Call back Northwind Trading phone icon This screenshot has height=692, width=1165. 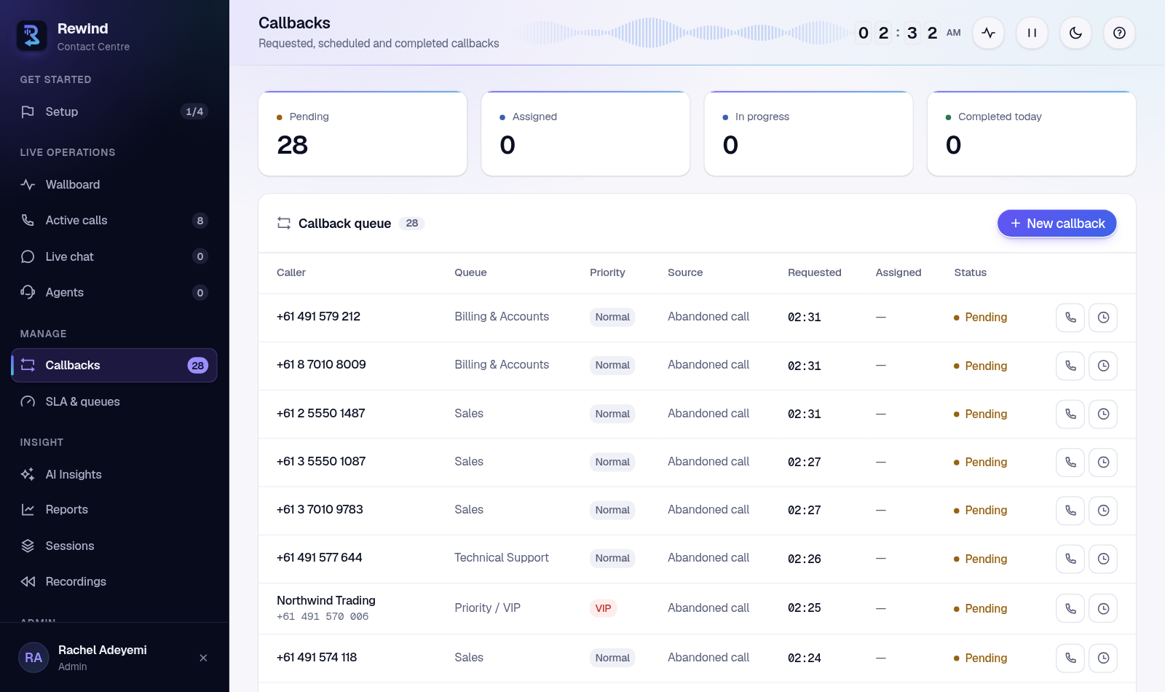point(1070,608)
